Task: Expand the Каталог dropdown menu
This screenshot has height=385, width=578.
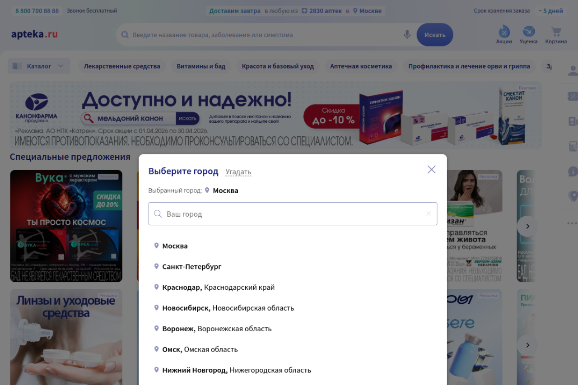Action: coord(39,66)
